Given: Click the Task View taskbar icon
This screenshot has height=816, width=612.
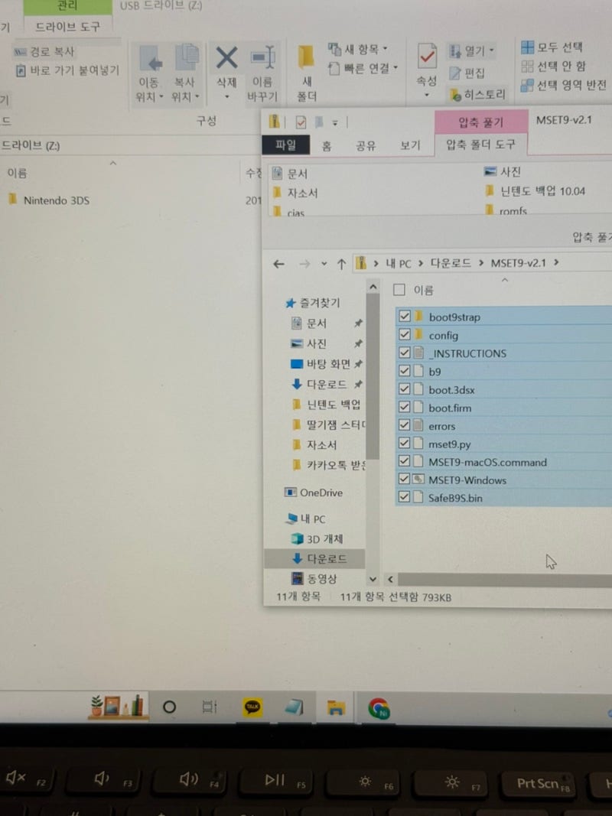Looking at the screenshot, I should pyautogui.click(x=209, y=707).
